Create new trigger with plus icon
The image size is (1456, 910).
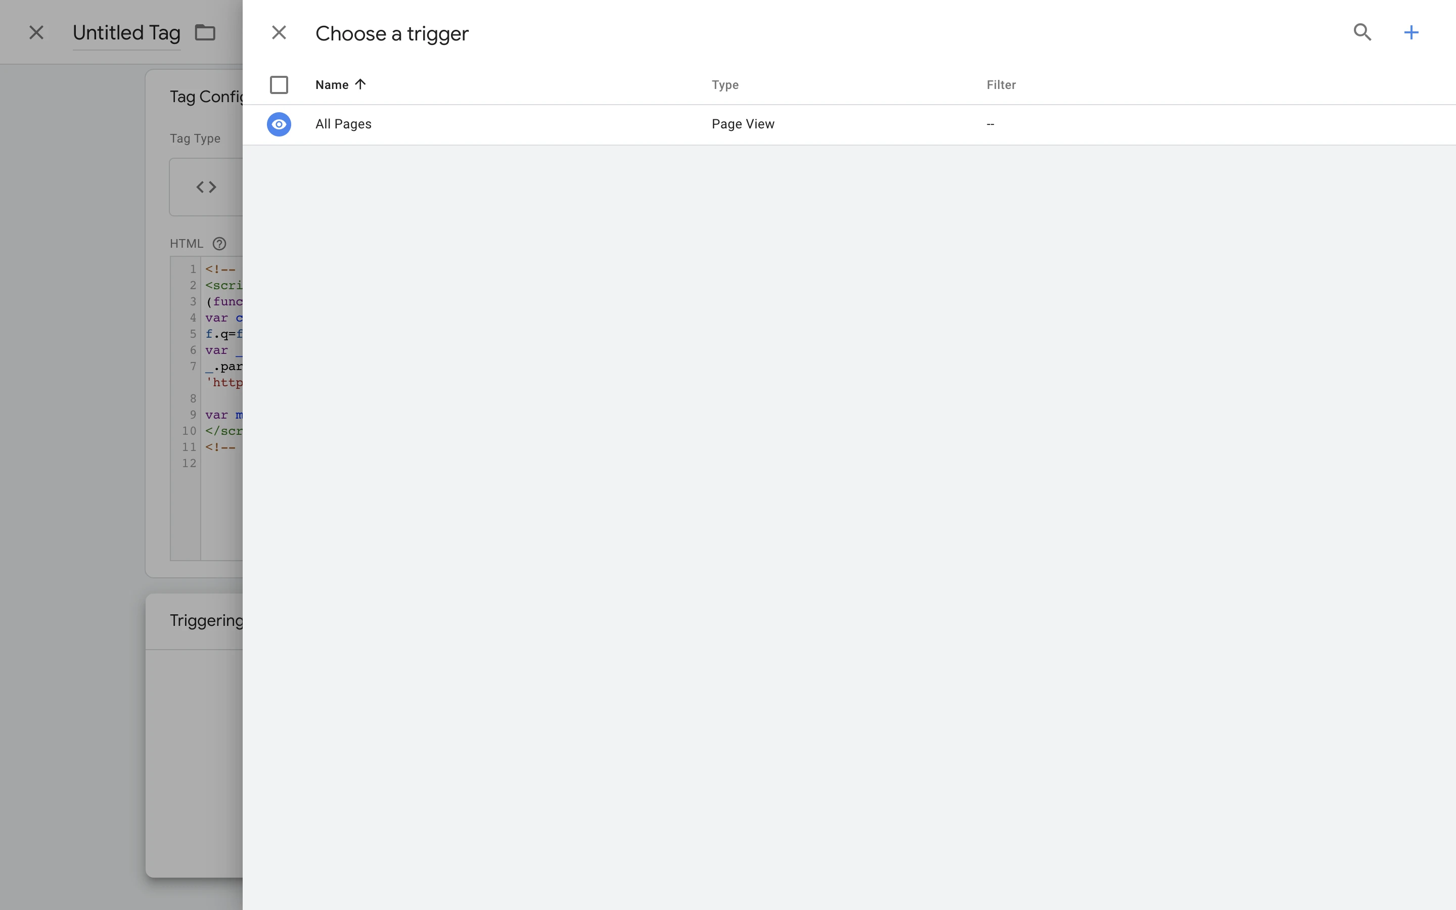point(1411,32)
